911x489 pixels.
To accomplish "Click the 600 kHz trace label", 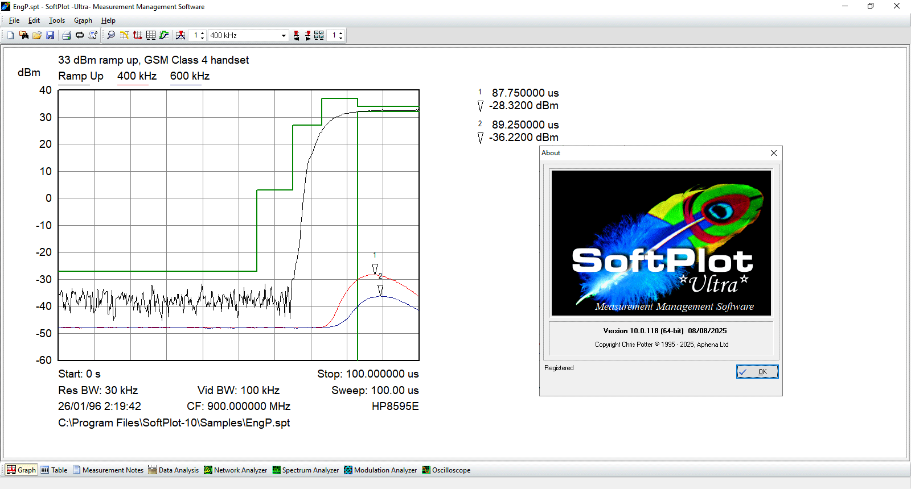I will [x=190, y=76].
